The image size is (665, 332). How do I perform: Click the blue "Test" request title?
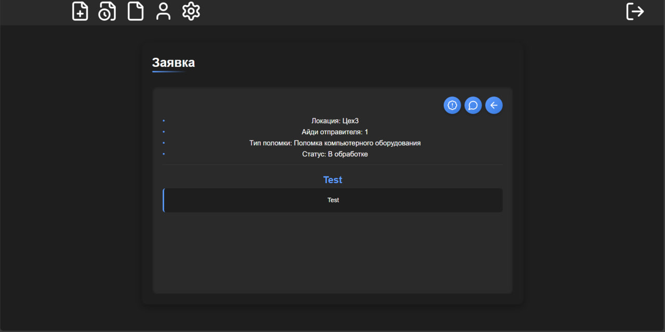pos(332,179)
